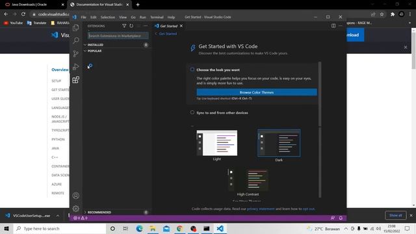Open the options chevron for VSCodeUserSetup download
Image resolution: width=416 pixels, height=234 pixels.
58,216
